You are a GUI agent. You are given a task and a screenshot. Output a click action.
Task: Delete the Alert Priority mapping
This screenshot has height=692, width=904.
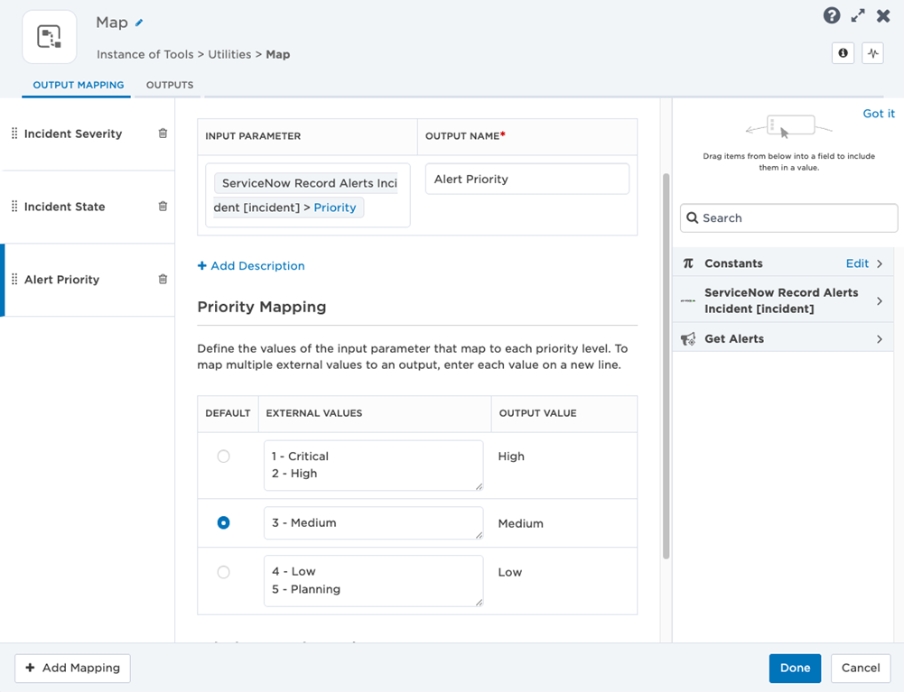(163, 280)
